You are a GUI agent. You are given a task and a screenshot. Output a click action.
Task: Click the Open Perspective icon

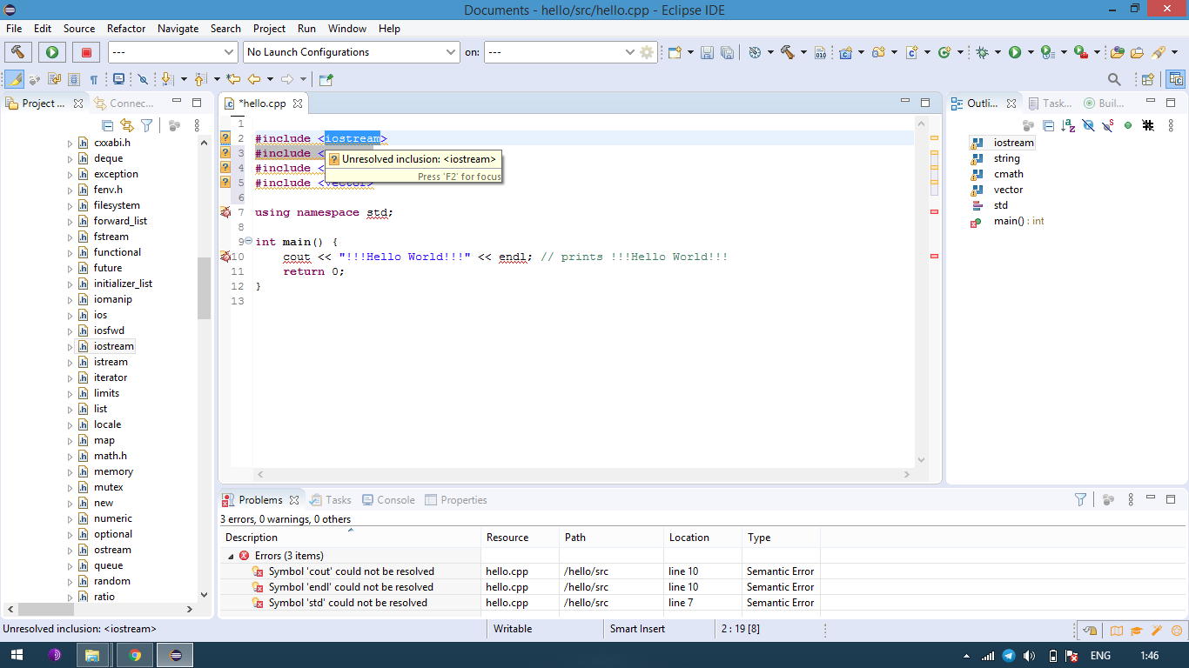point(1147,79)
